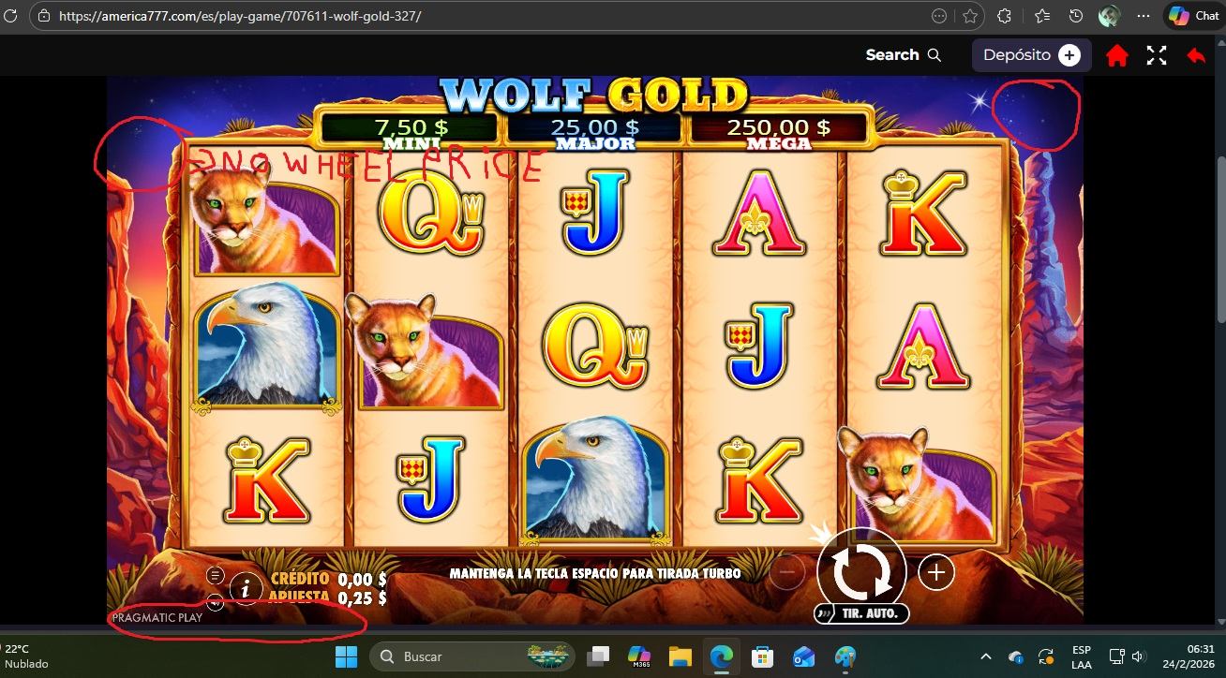Click the Depósito button

click(1031, 55)
